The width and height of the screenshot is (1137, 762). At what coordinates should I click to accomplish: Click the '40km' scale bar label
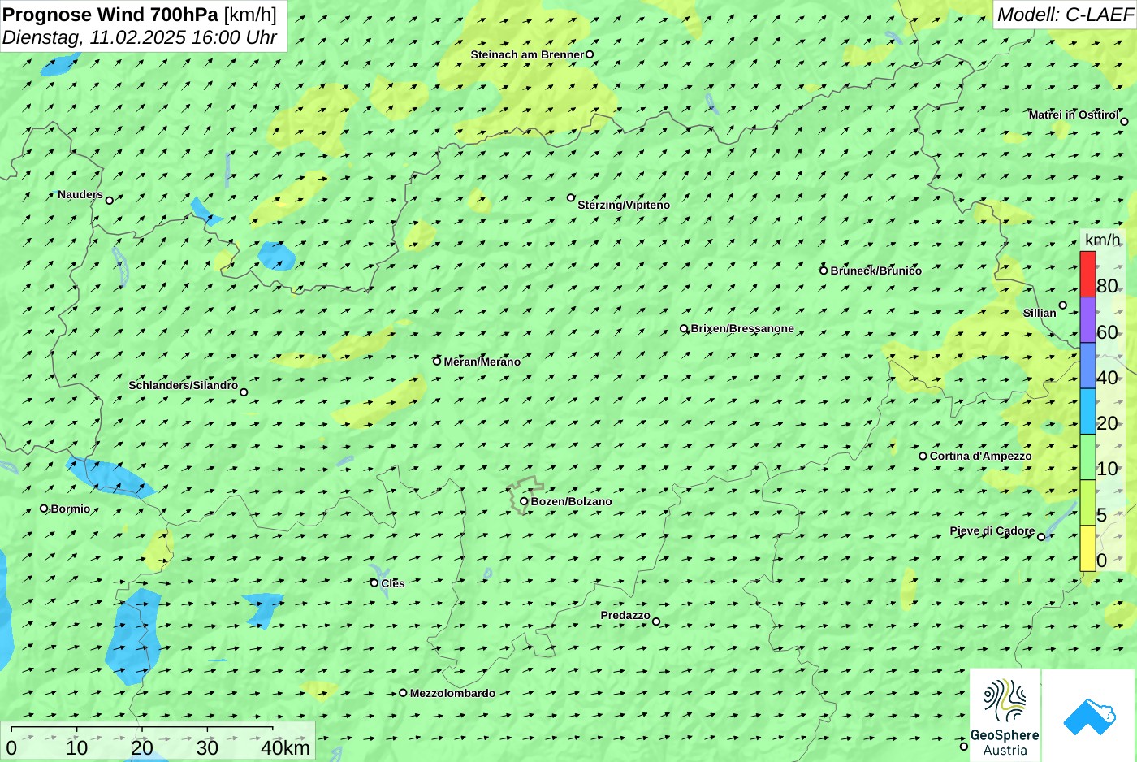(285, 748)
